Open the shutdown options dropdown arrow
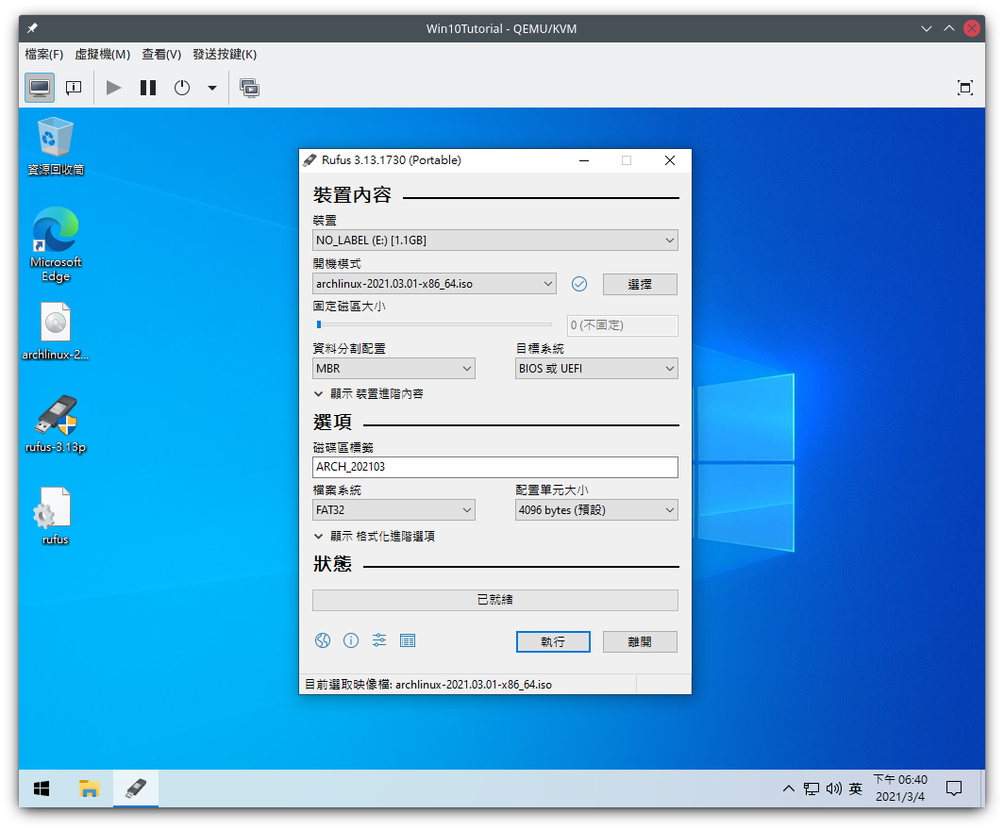Image resolution: width=1004 pixels, height=830 pixels. 212,88
